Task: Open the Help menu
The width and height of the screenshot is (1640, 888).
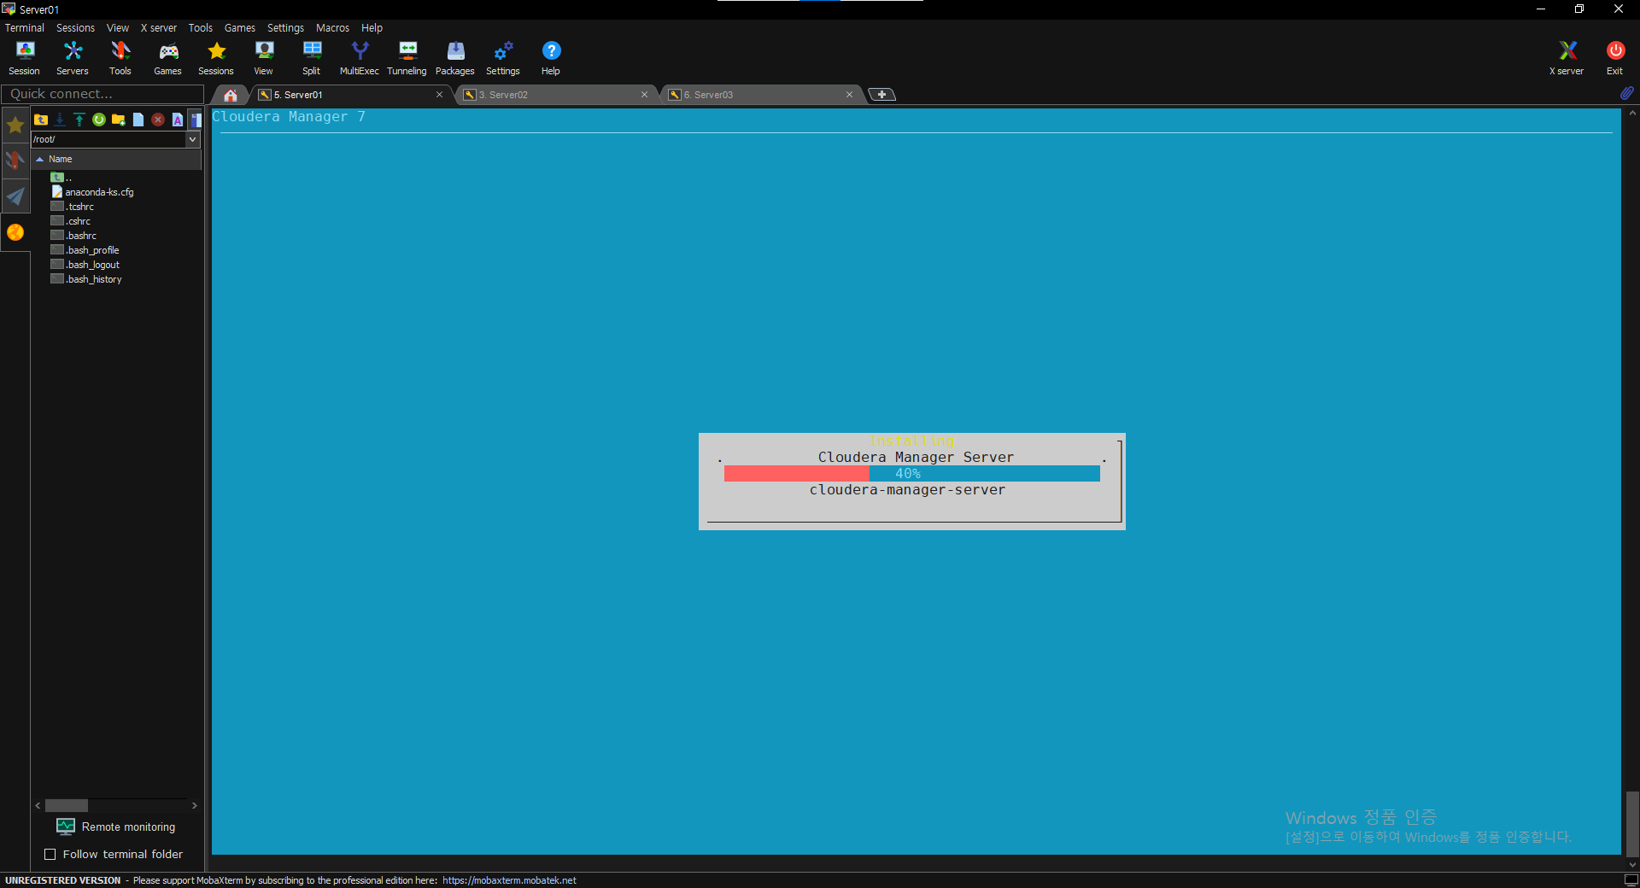Action: click(372, 28)
